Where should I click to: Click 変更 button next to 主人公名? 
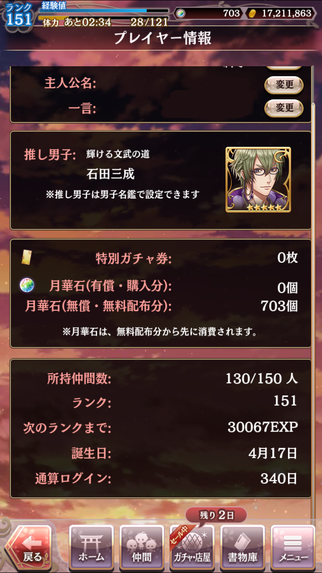coord(284,85)
